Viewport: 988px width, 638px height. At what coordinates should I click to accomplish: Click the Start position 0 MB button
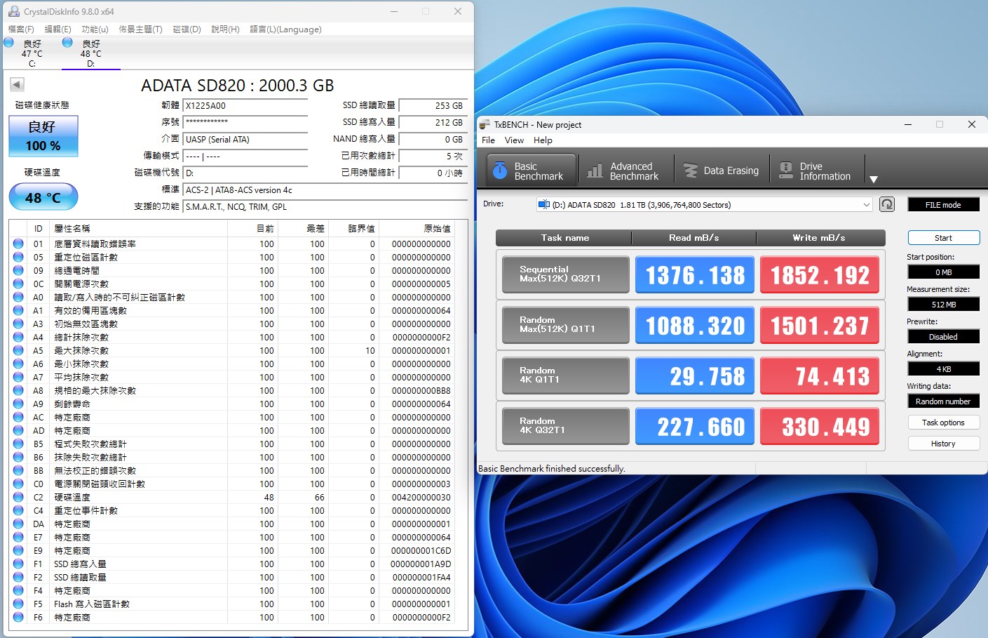[x=943, y=272]
